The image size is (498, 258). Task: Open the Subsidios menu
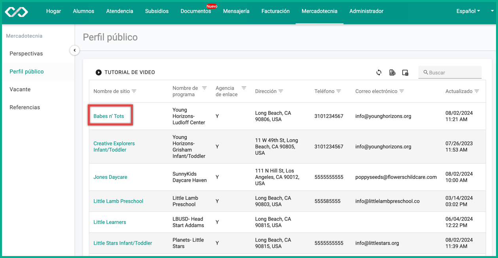(x=157, y=11)
